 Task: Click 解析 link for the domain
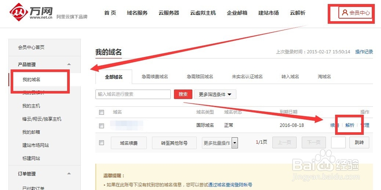point(350,125)
